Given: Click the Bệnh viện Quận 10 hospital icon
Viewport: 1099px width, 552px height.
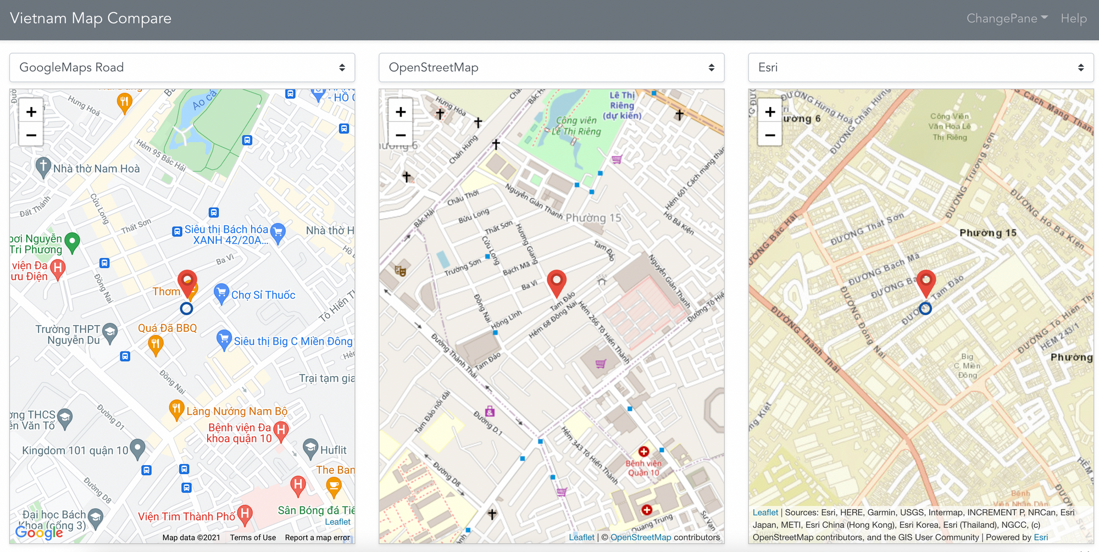Looking at the screenshot, I should [643, 451].
